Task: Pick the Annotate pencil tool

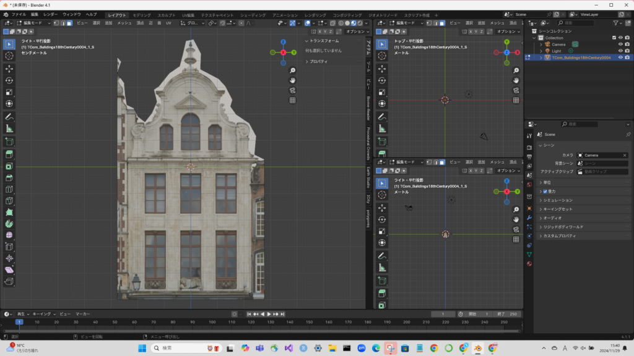Action: click(x=9, y=116)
